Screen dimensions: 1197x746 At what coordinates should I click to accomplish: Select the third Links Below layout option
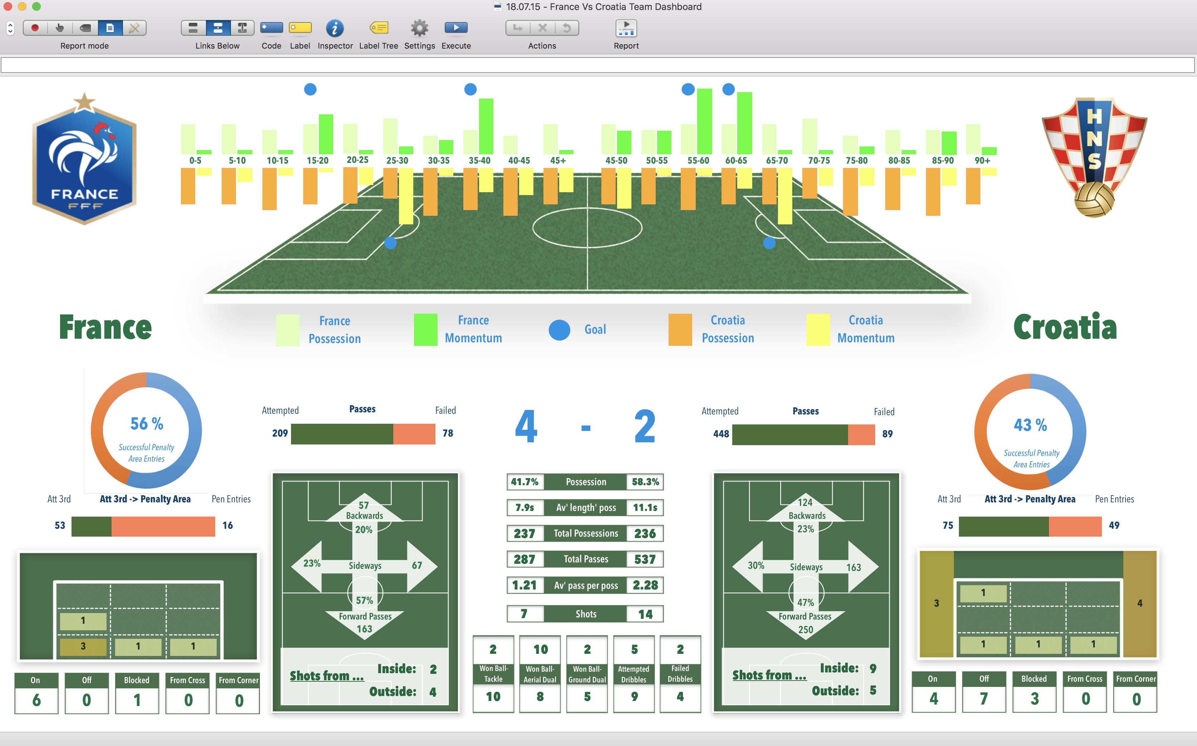(242, 28)
